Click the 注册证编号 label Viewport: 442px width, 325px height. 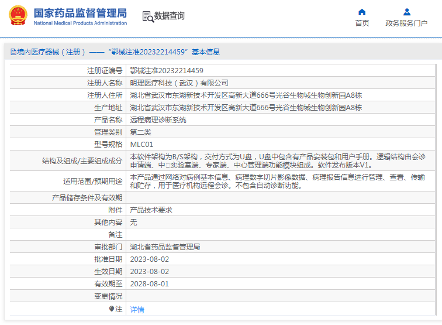[105, 71]
